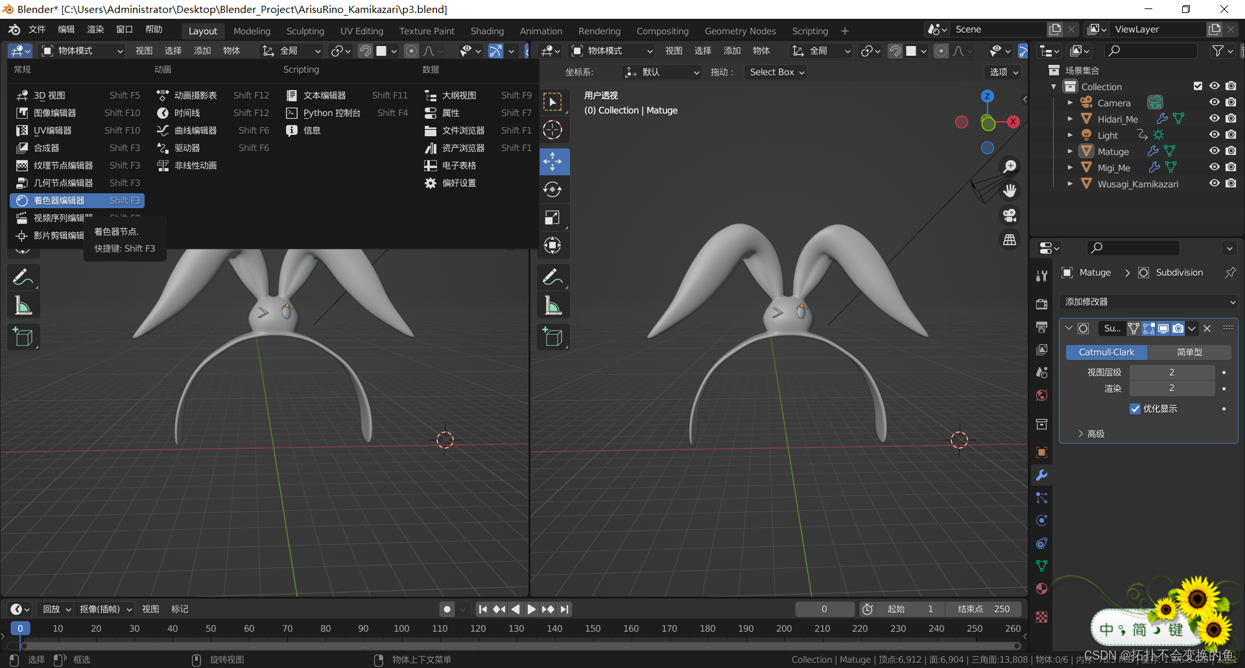Hide the Matuge object in viewport
Image resolution: width=1245 pixels, height=668 pixels.
[1215, 151]
